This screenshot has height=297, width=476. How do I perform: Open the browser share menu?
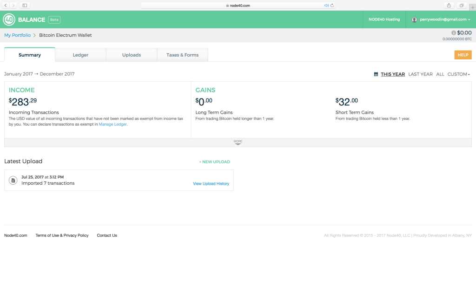(449, 5)
